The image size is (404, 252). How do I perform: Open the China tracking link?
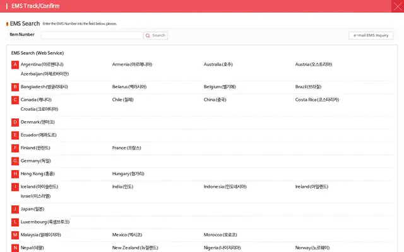(x=215, y=100)
